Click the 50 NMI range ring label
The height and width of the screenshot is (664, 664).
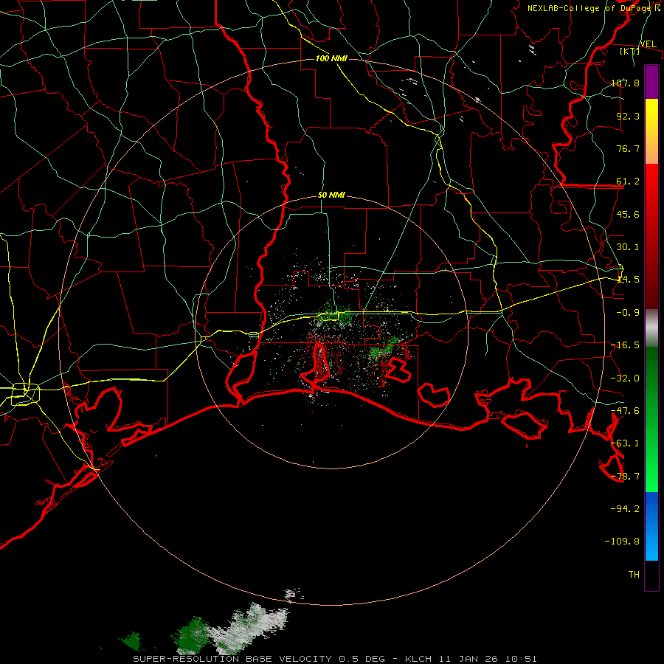[331, 196]
